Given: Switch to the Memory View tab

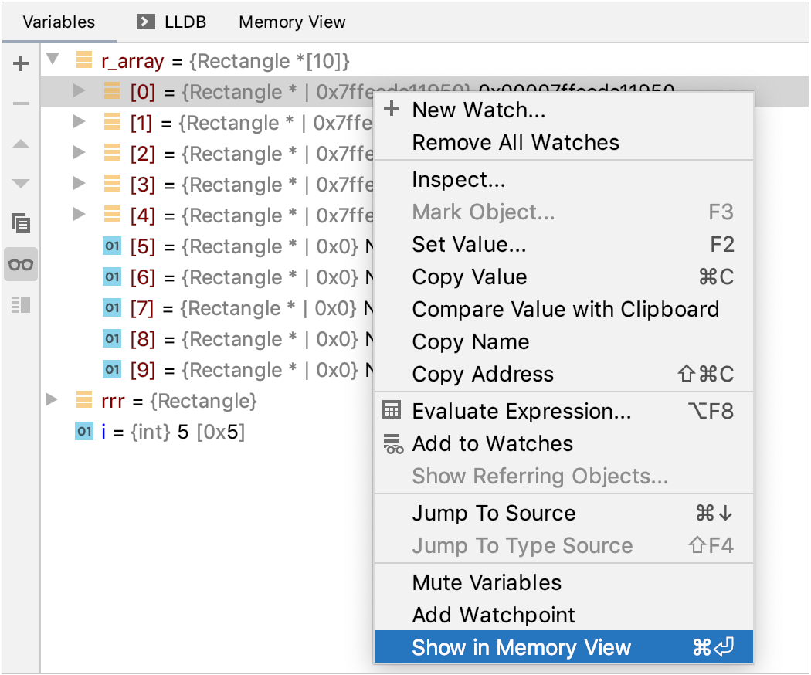Looking at the screenshot, I should tap(292, 22).
